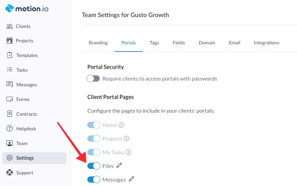Open the Helpdesk page
The image size is (297, 186).
coord(26,129)
